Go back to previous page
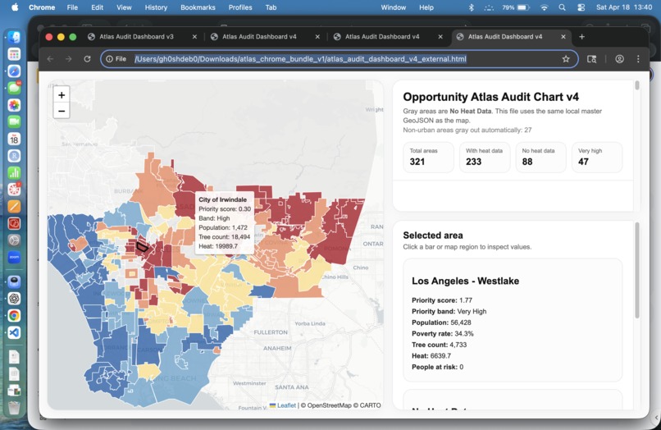Viewport: 661px width, 430px height. pos(50,59)
